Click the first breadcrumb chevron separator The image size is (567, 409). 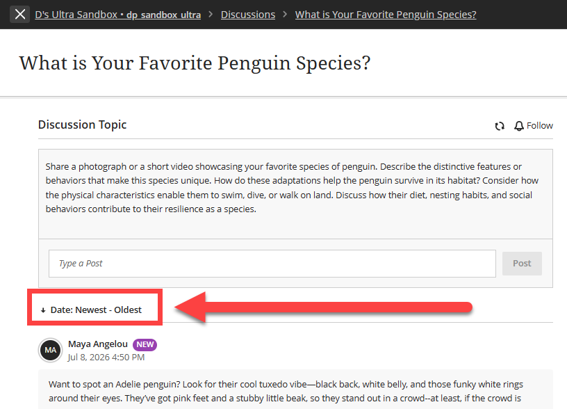pos(211,15)
